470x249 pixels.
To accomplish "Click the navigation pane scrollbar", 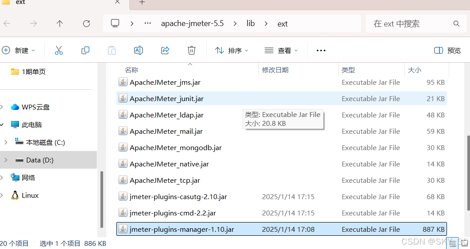I will point(102,200).
